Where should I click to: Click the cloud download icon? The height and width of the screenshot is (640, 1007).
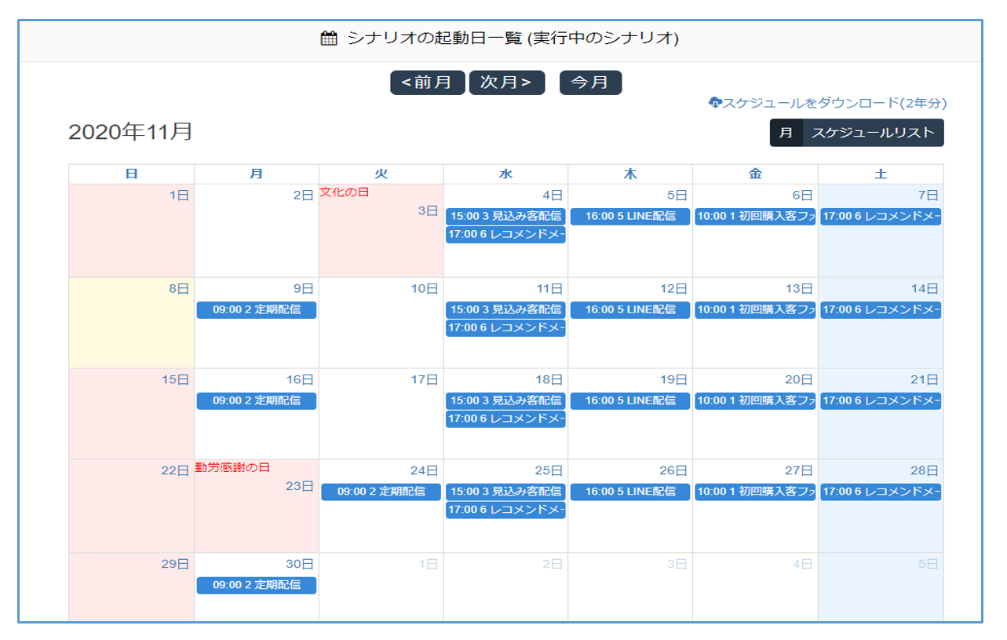click(714, 103)
